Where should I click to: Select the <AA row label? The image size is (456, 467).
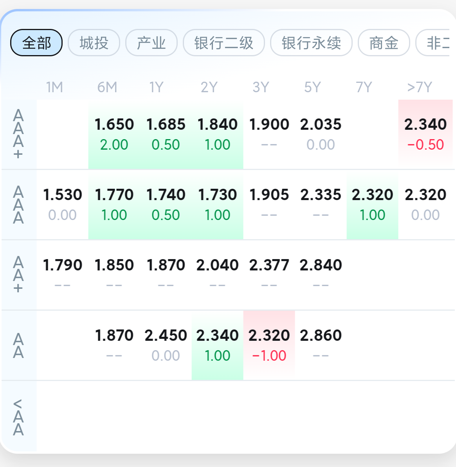click(18, 417)
